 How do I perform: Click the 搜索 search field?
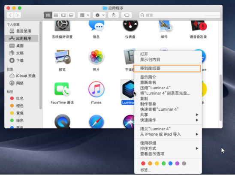click(x=180, y=15)
